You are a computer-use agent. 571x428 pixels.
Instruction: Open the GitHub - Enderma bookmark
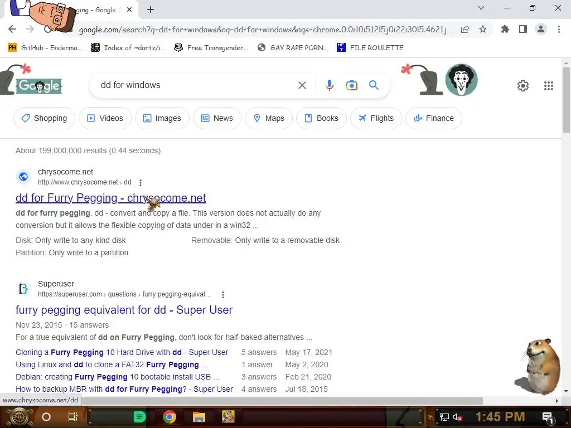click(x=45, y=48)
